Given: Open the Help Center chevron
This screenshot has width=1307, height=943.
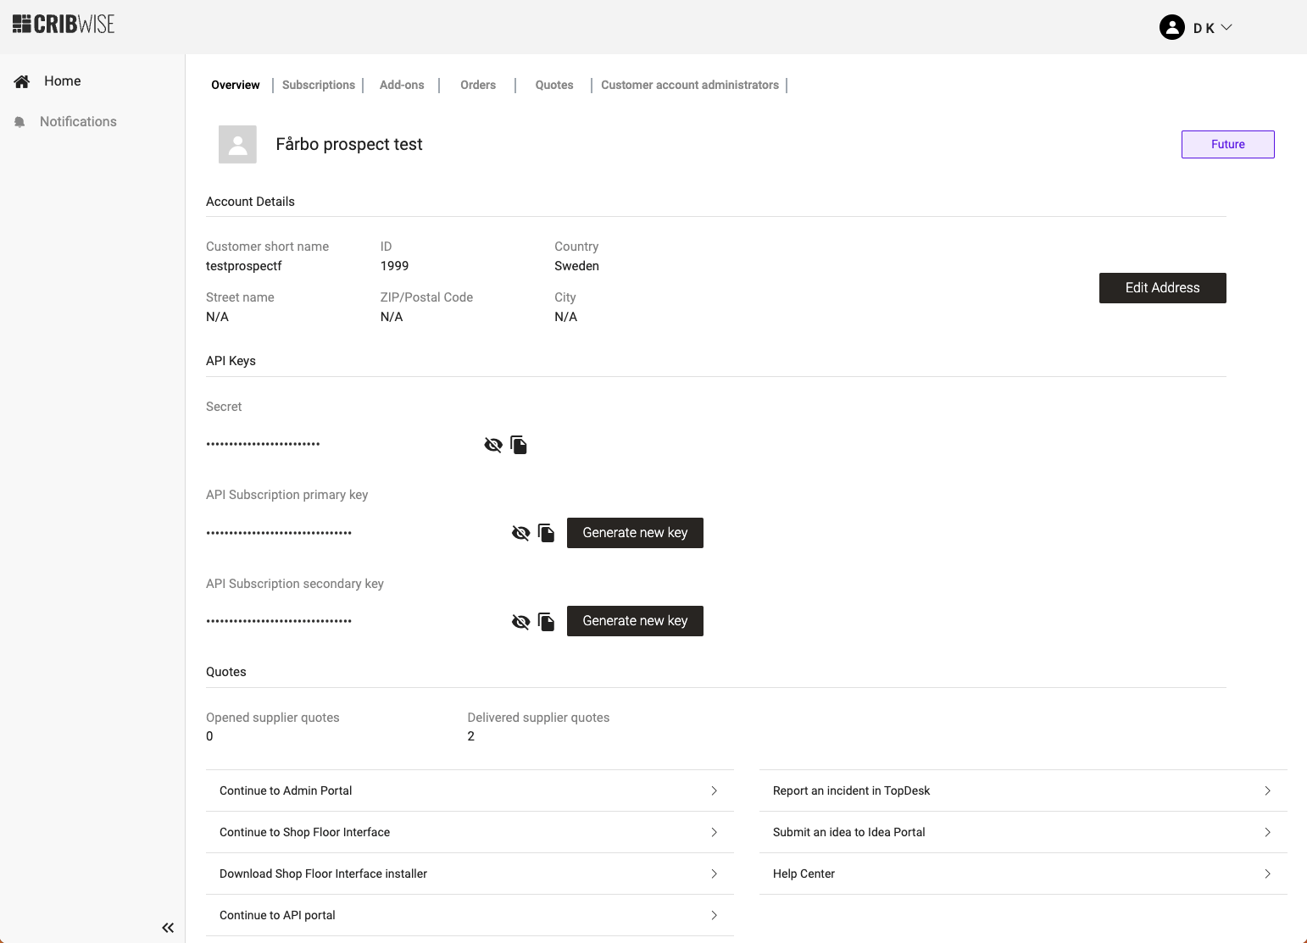Looking at the screenshot, I should click(x=1267, y=874).
